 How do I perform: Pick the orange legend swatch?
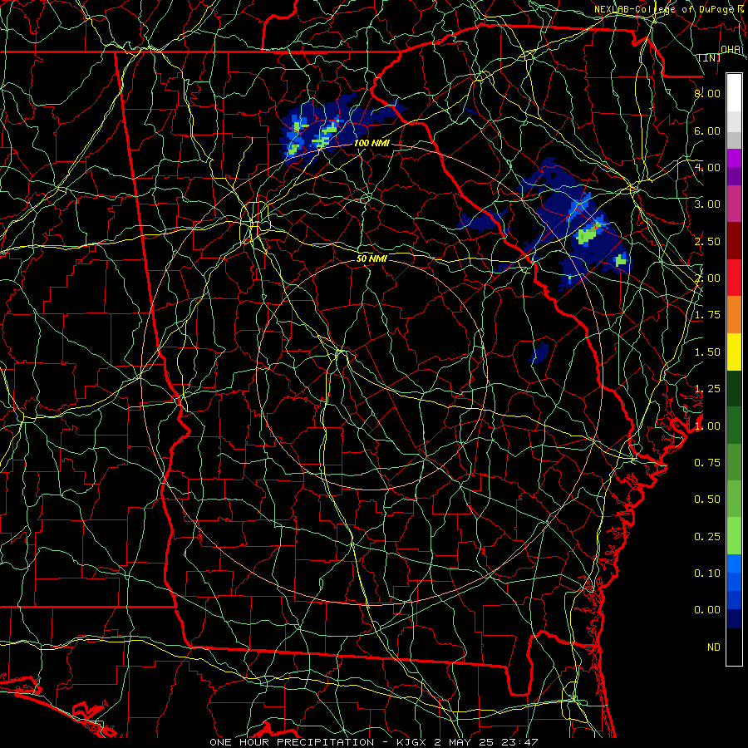[x=734, y=314]
